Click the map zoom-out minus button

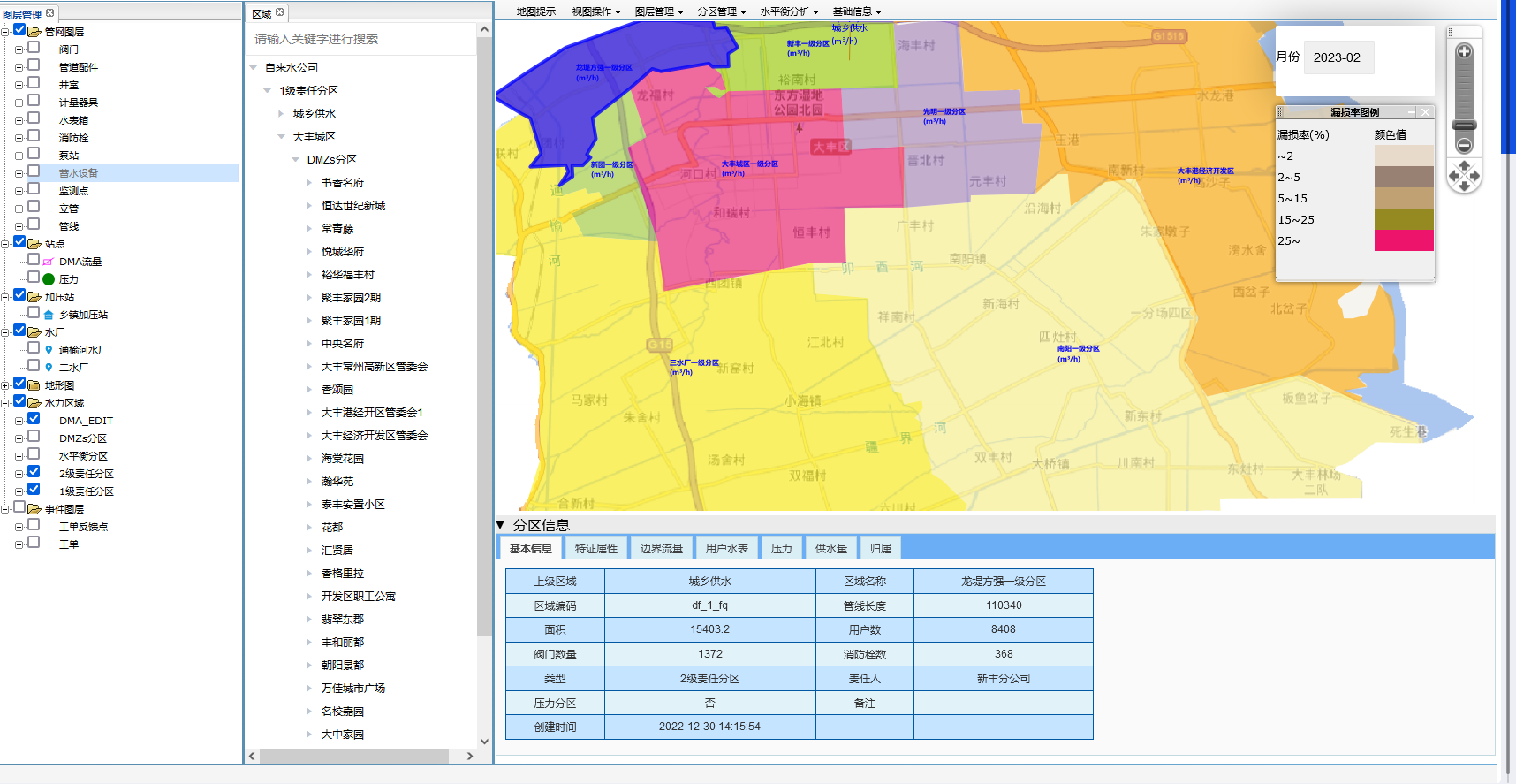(x=1464, y=145)
